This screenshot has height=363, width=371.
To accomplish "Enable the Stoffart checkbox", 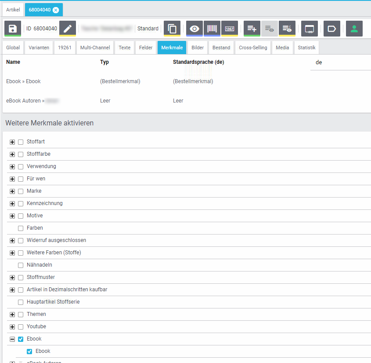I will coord(21,142).
